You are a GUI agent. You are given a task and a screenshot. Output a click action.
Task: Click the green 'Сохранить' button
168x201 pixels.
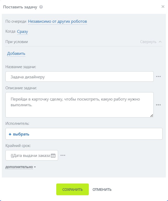click(72, 190)
